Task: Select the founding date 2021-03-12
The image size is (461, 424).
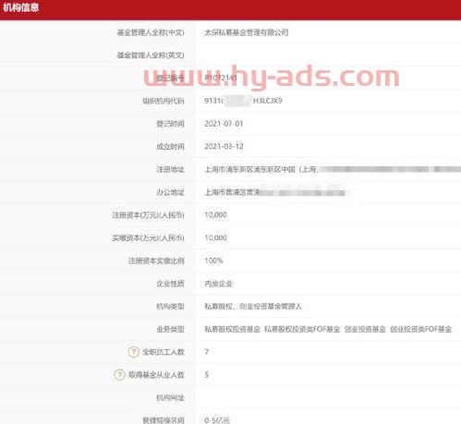Action: [224, 146]
